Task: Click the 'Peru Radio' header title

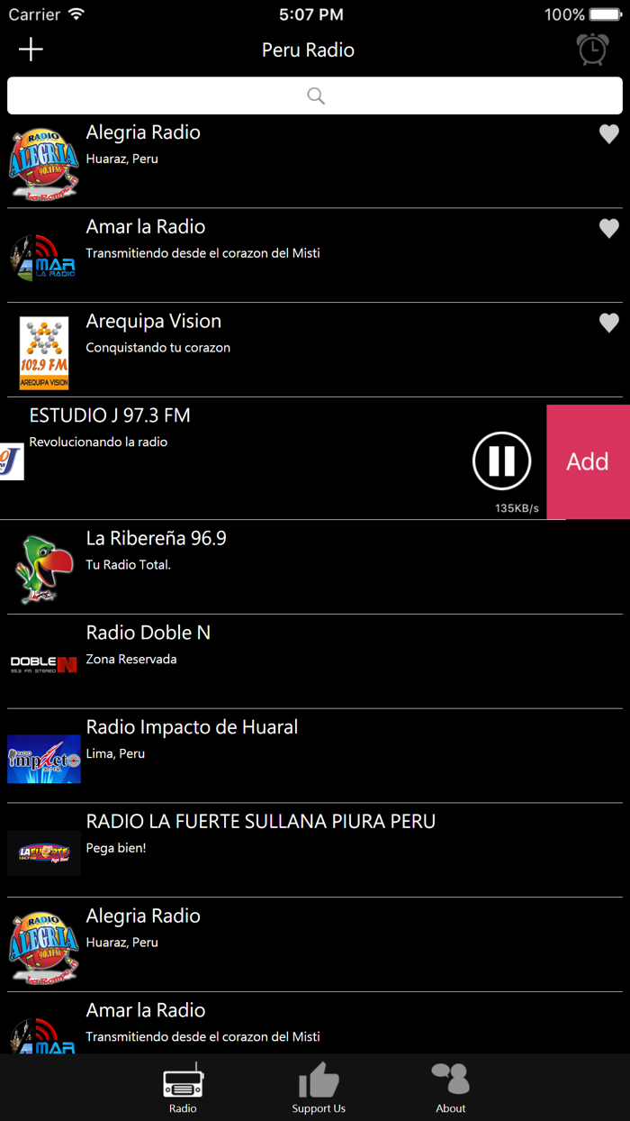Action: 308,50
